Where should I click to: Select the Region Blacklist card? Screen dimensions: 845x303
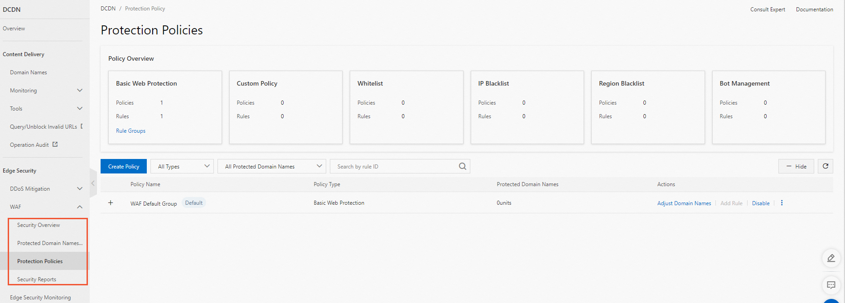(648, 107)
